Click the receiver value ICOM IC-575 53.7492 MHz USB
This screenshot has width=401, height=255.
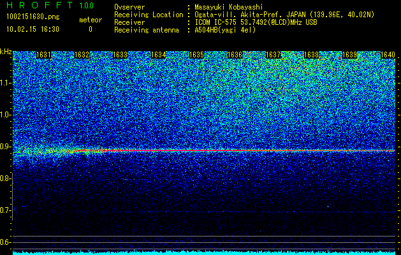pos(256,22)
